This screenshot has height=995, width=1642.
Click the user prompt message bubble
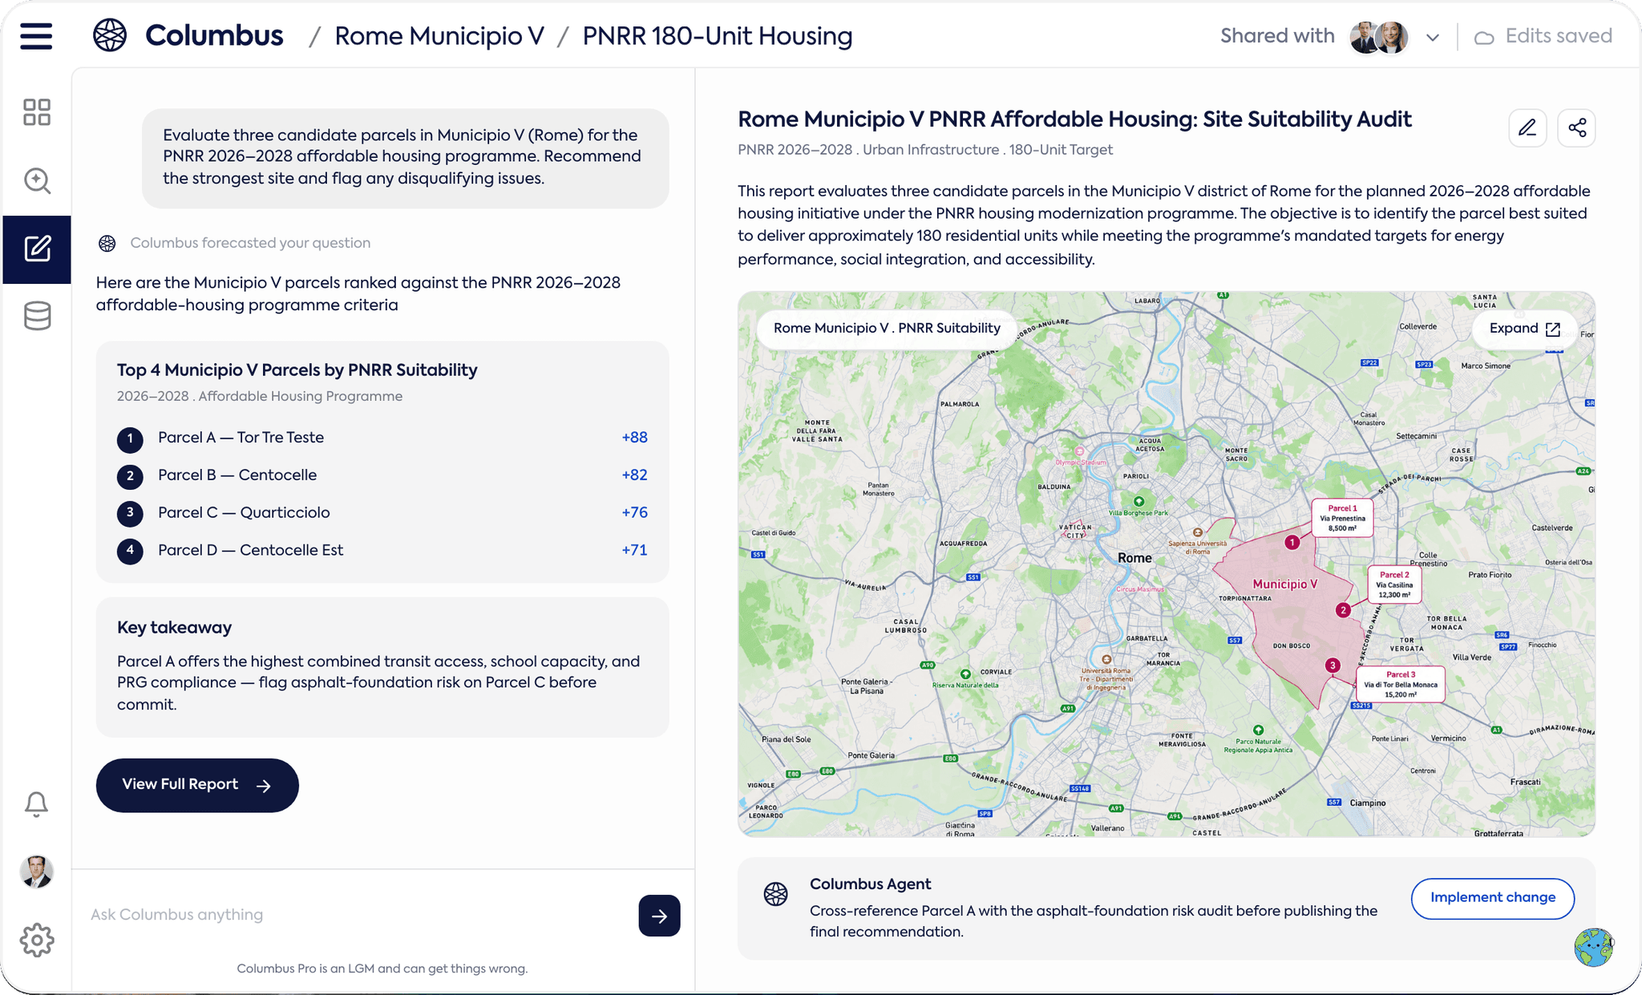(x=406, y=158)
